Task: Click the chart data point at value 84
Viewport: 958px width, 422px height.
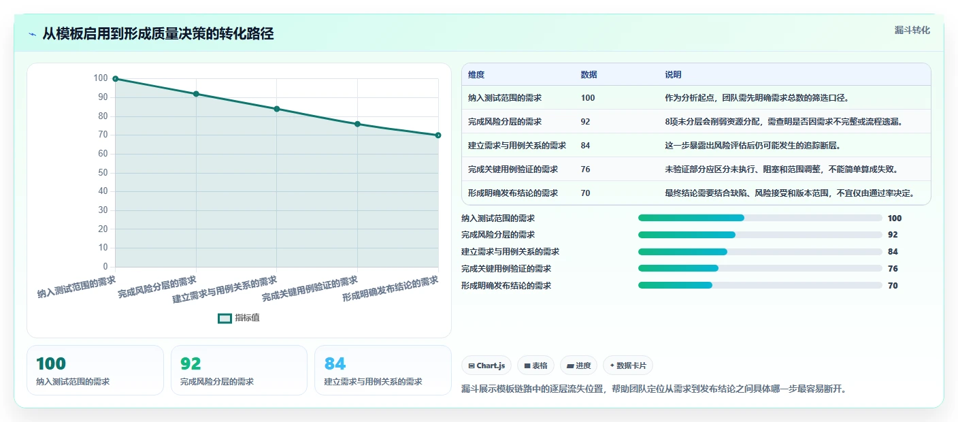Action: tap(277, 109)
